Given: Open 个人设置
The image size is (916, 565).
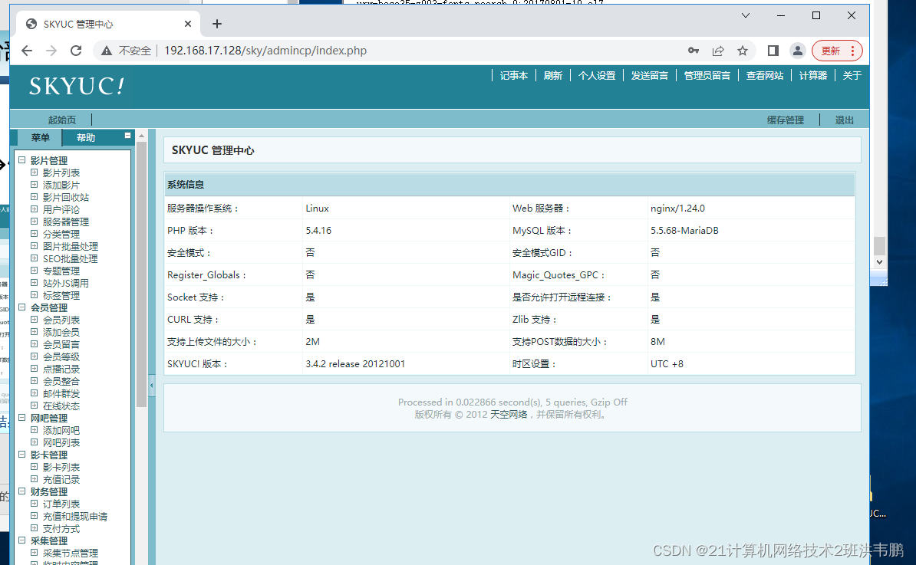Looking at the screenshot, I should point(596,75).
